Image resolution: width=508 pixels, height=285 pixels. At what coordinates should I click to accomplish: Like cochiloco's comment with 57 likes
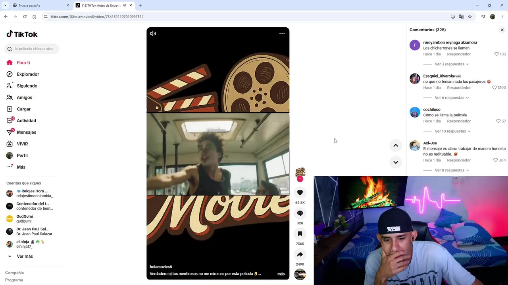point(498,121)
